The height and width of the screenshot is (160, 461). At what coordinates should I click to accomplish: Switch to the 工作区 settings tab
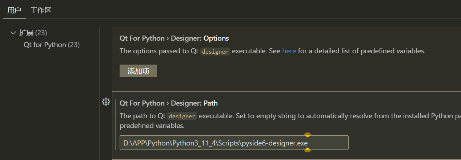(41, 10)
